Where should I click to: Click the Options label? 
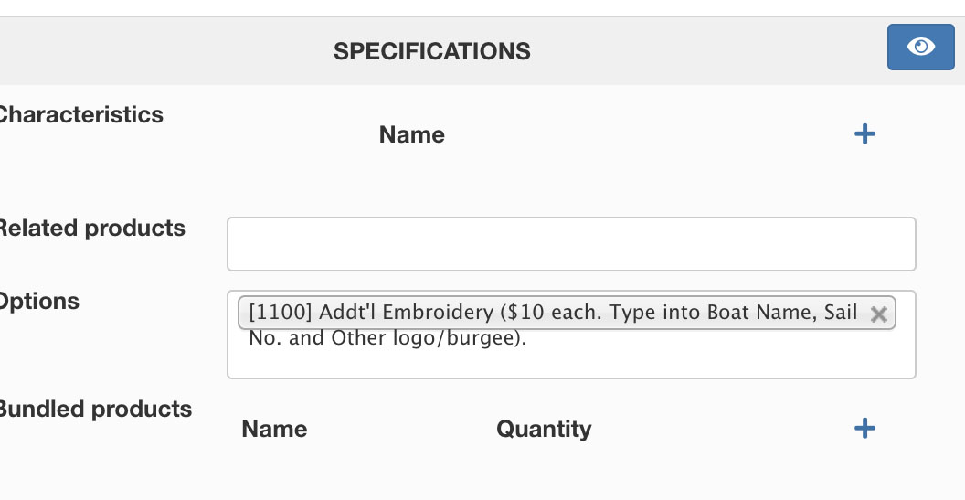(40, 302)
